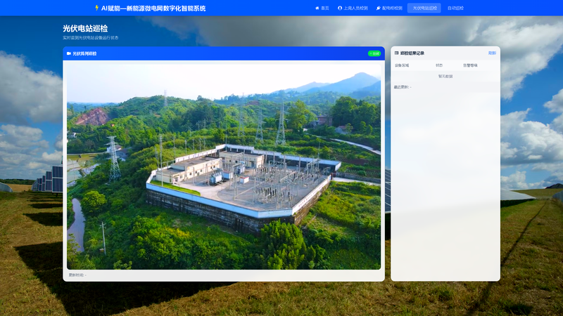The height and width of the screenshot is (316, 563).
Task: Switch to the 自动巡检 tab
Action: coord(455,8)
